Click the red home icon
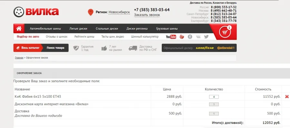The width and height of the screenshot is (290, 128). pos(19,28)
